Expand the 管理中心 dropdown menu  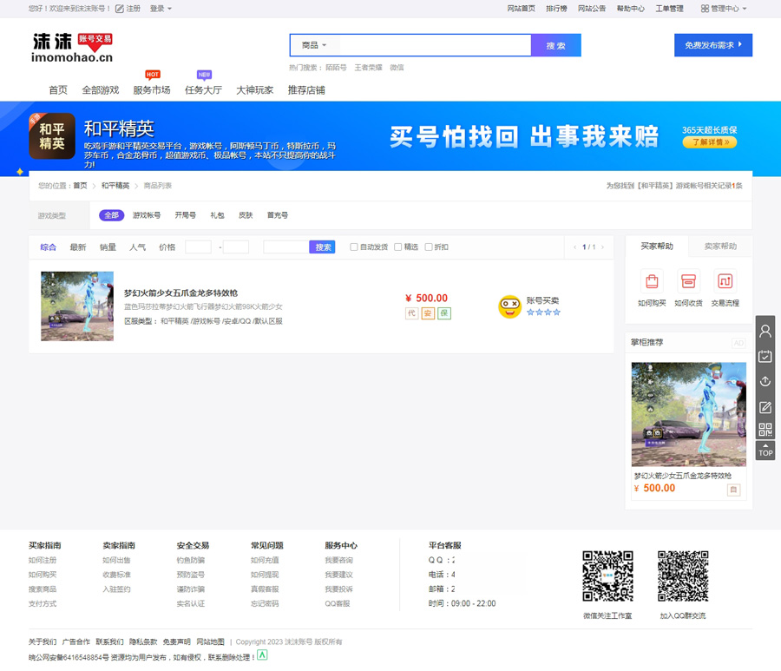(723, 9)
